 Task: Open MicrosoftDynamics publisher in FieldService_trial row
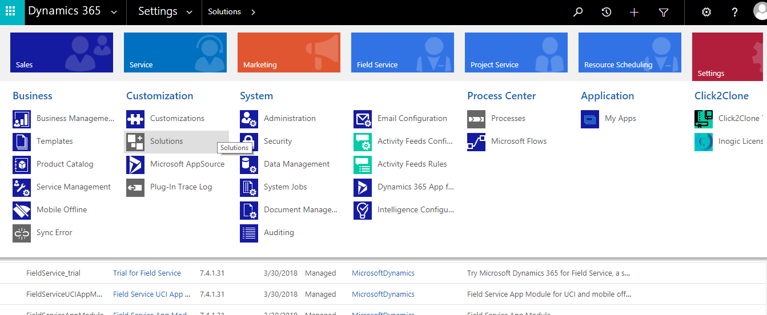coord(383,273)
